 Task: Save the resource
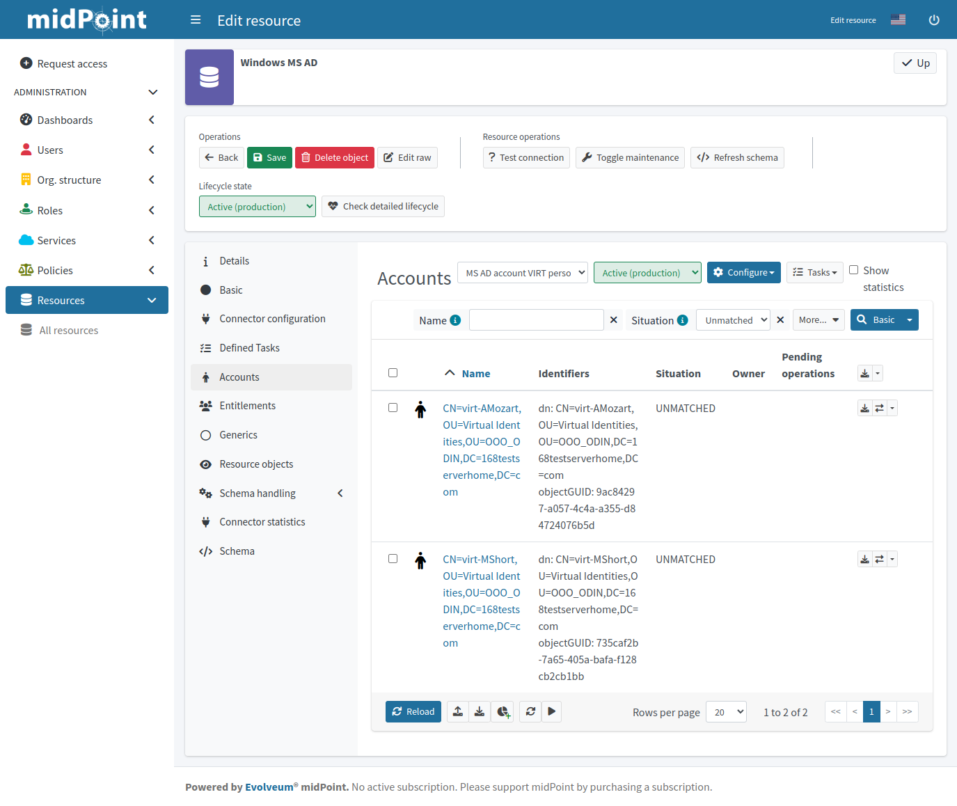269,158
